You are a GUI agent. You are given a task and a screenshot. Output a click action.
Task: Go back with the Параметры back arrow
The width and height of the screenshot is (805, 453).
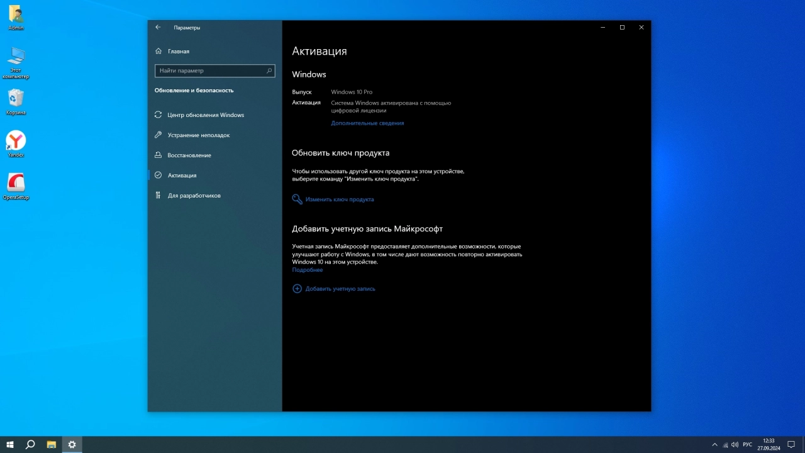(x=158, y=28)
